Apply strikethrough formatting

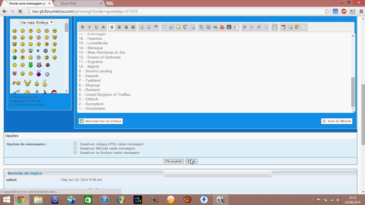103,27
